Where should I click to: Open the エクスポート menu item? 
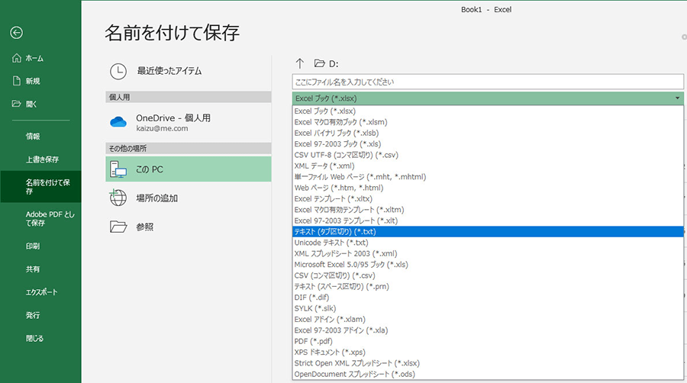pyautogui.click(x=42, y=292)
